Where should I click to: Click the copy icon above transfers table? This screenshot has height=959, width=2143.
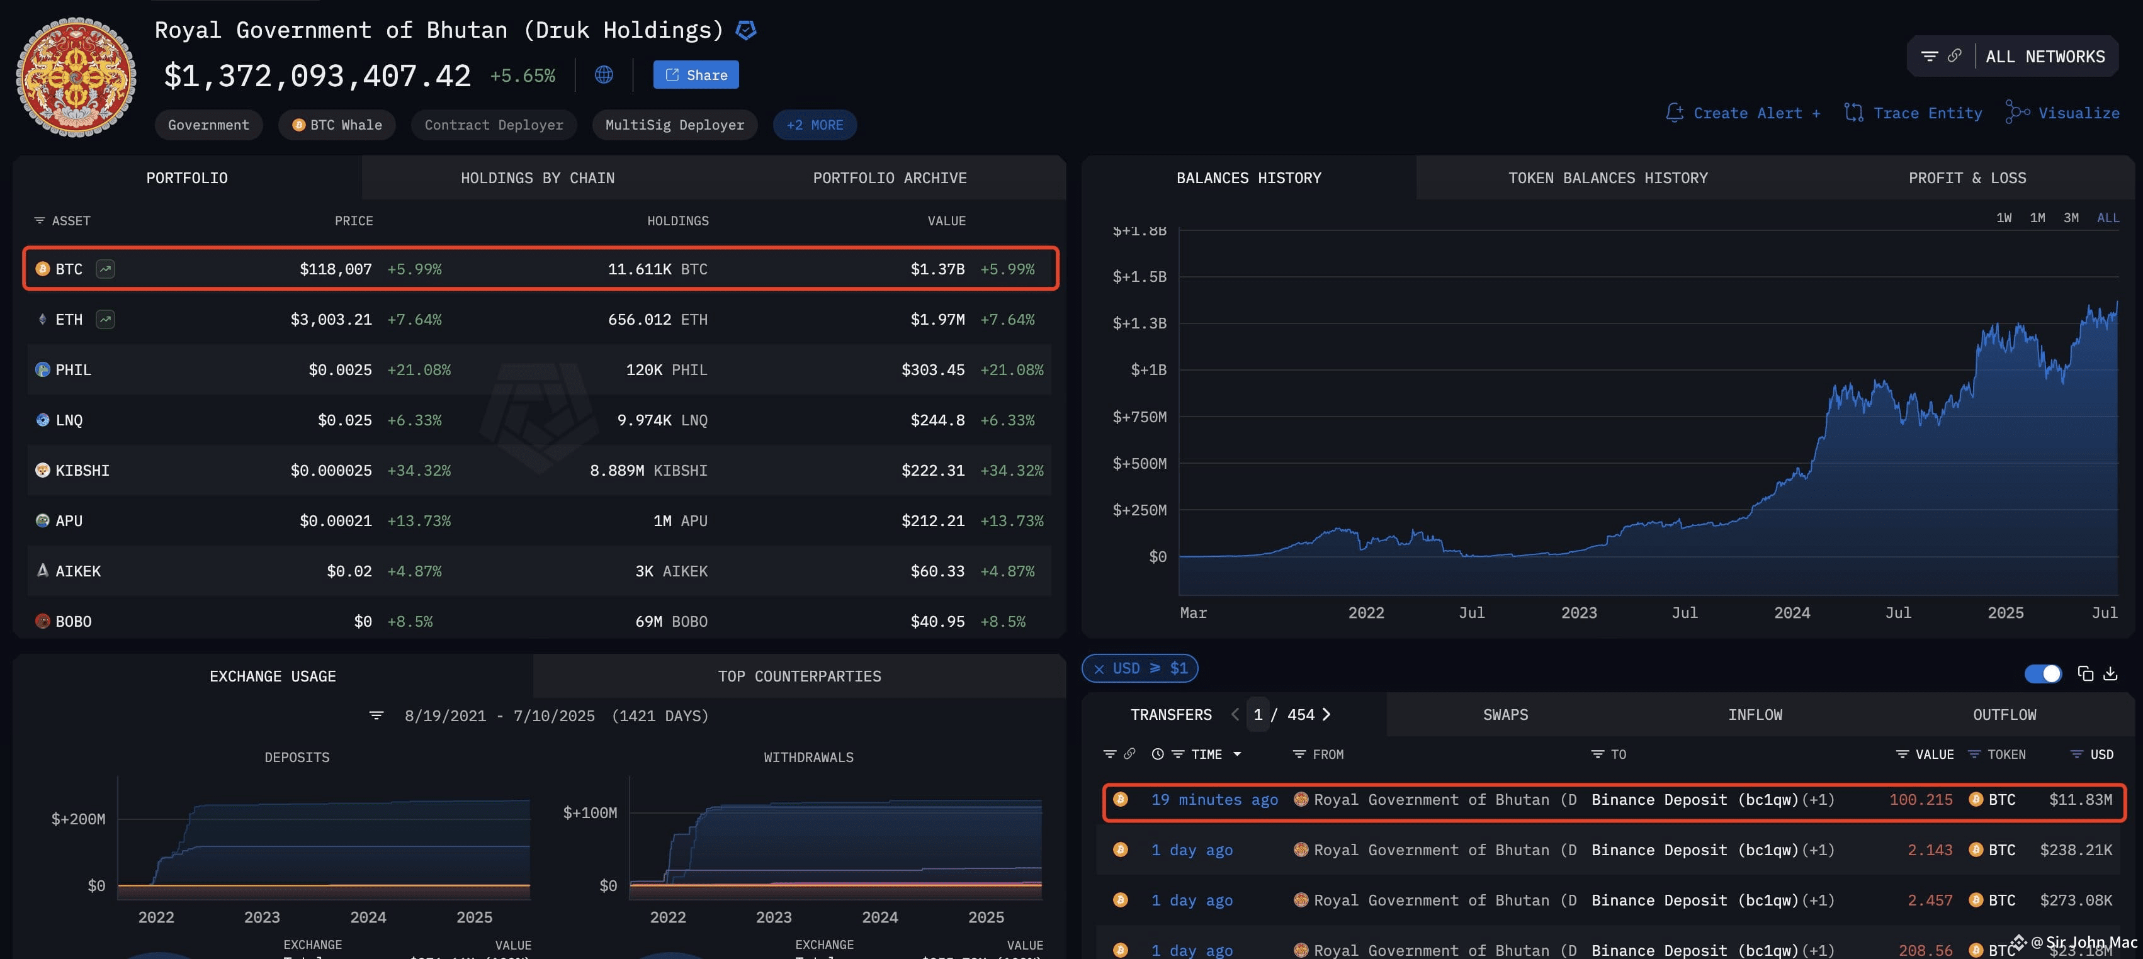click(x=2085, y=673)
